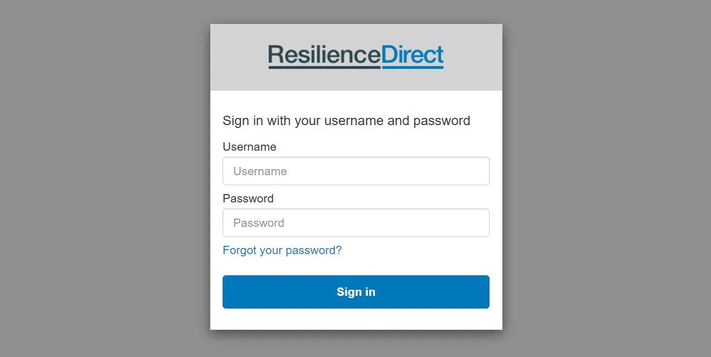Select the Username field label
711x357 pixels.
coord(249,147)
